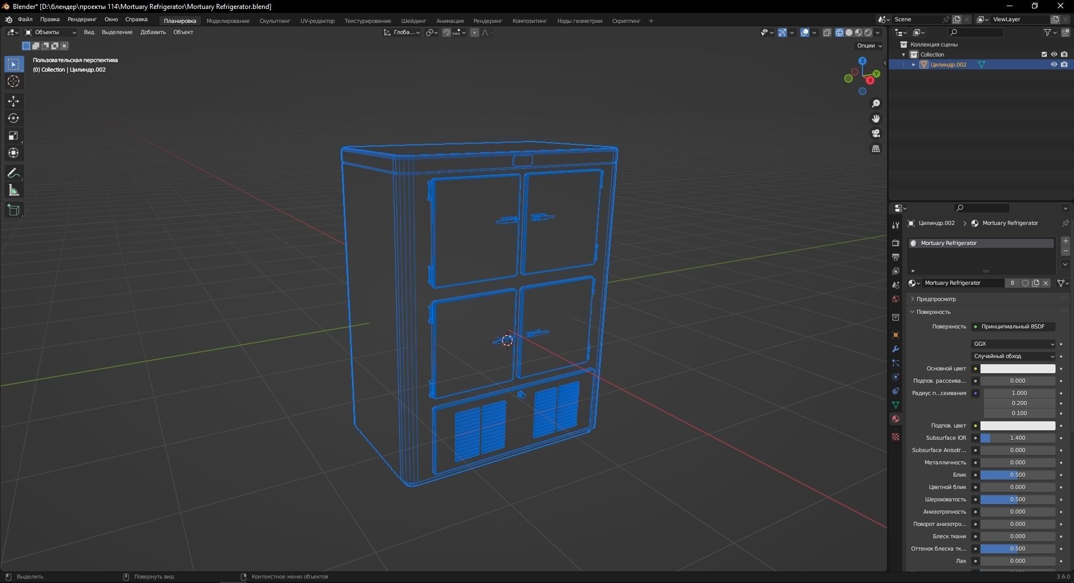Select the Cursor tool in the left toolbar

(x=13, y=82)
